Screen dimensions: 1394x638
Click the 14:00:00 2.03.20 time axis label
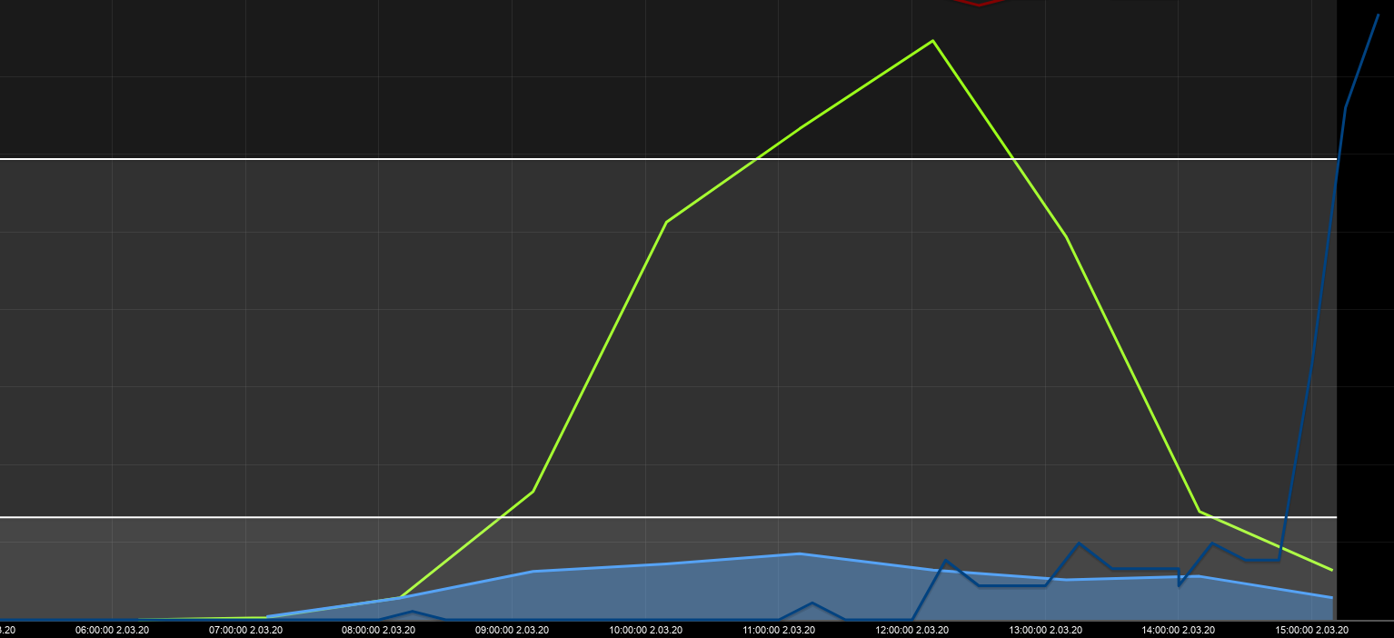point(1179,630)
